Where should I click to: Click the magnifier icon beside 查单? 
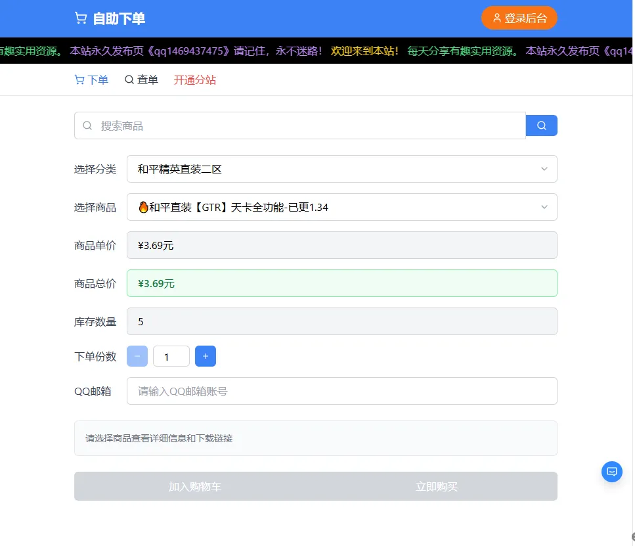click(129, 79)
